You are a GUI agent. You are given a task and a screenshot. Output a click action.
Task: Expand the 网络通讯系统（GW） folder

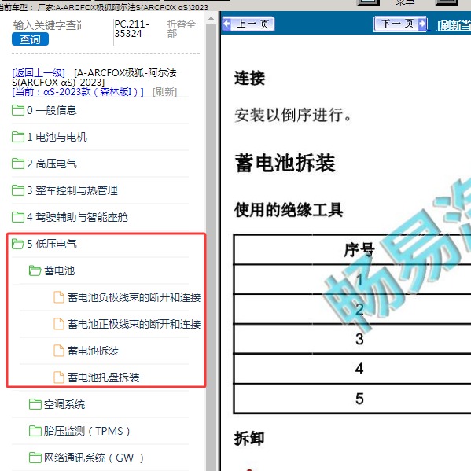[94, 458]
